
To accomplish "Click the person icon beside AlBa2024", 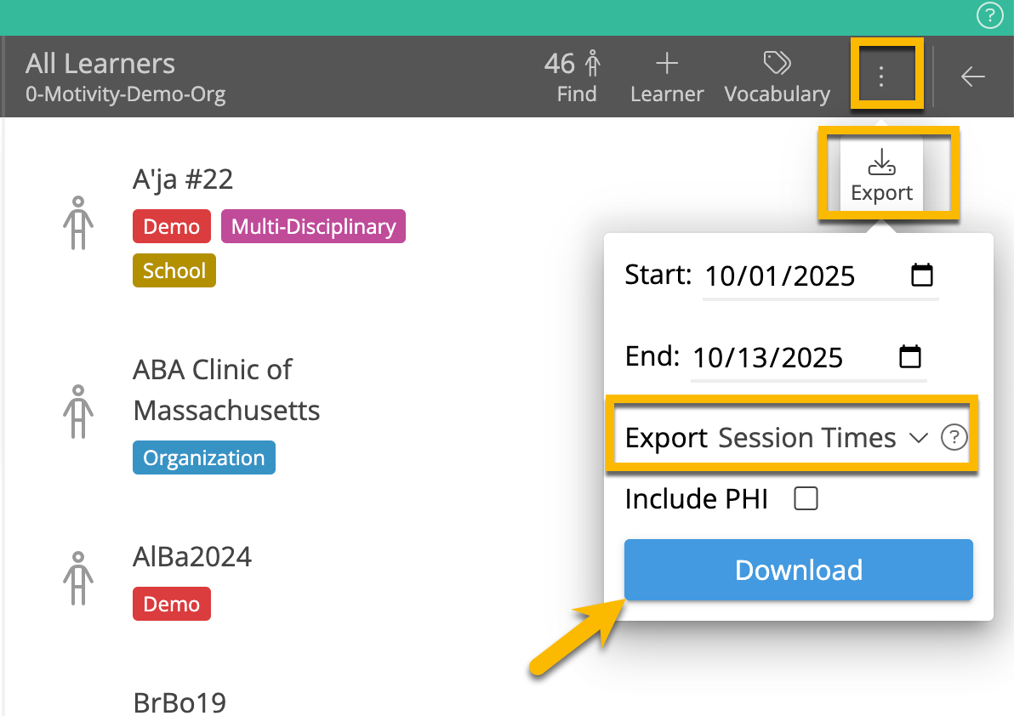I will pos(78,579).
